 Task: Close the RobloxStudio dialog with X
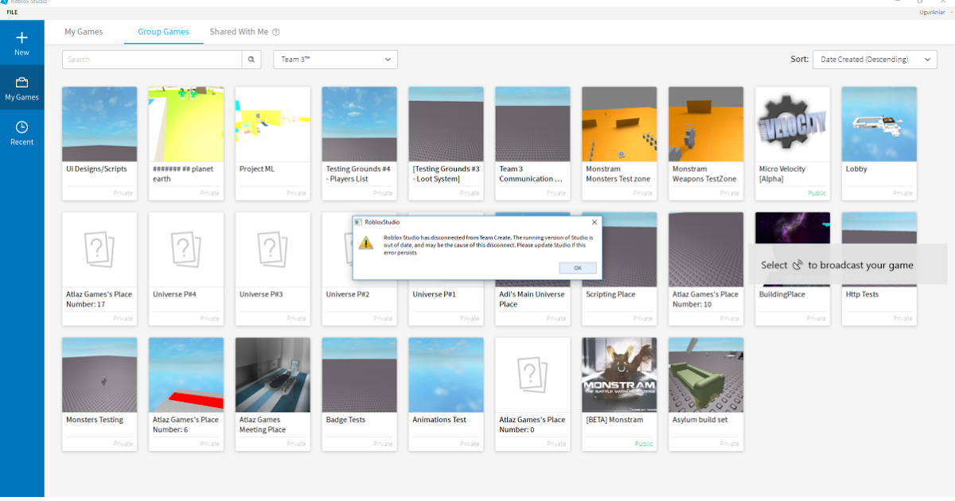coord(594,223)
